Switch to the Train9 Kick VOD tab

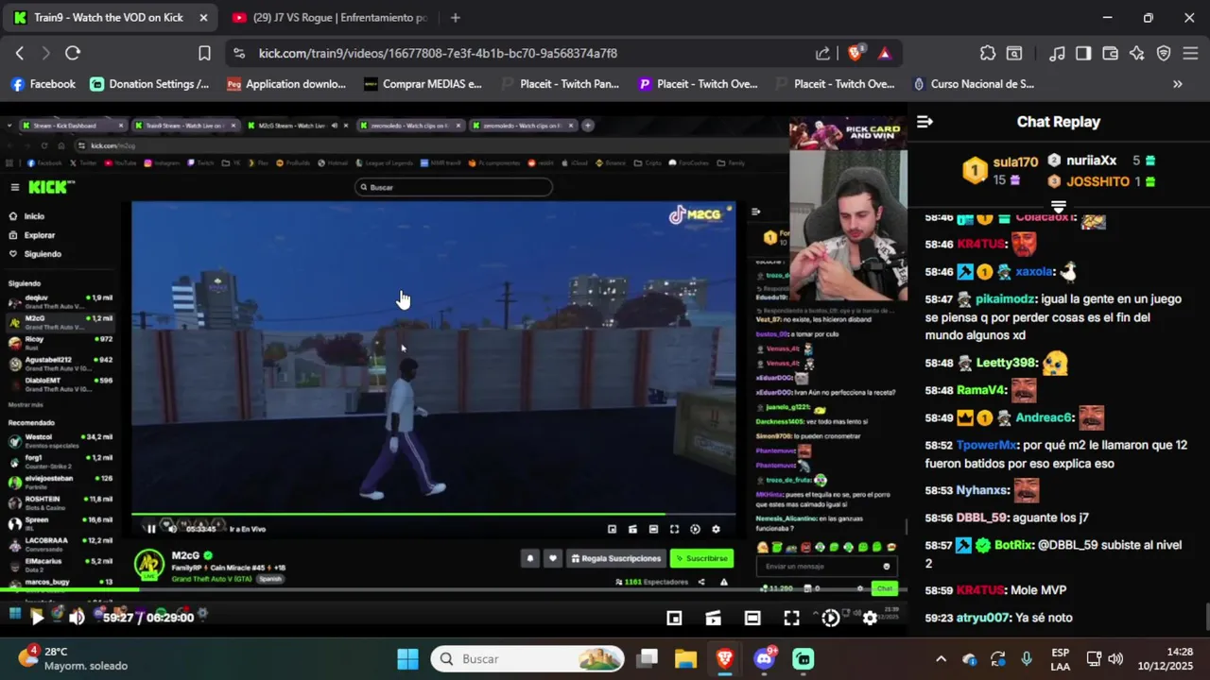point(108,18)
